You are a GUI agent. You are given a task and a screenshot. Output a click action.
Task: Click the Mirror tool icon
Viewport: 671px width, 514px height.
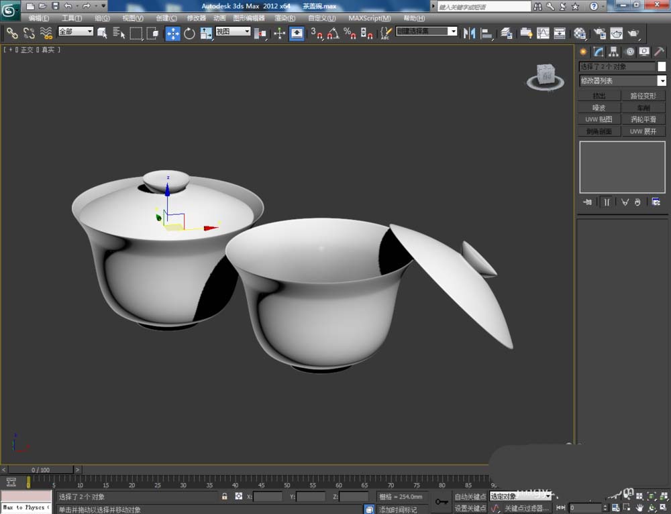coord(469,34)
